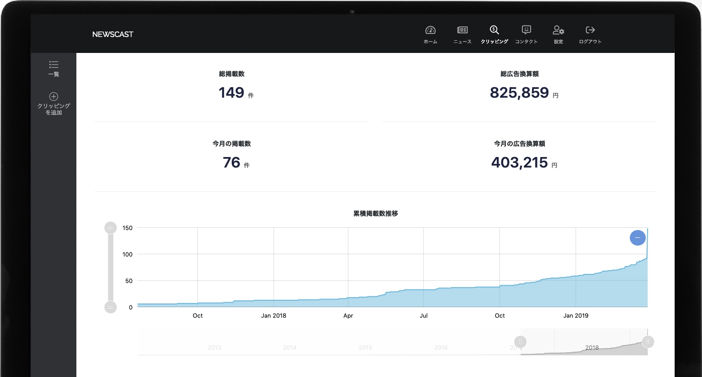This screenshot has height=377, width=702.
Task: Click the total ad value 825,859
Action: [x=519, y=93]
